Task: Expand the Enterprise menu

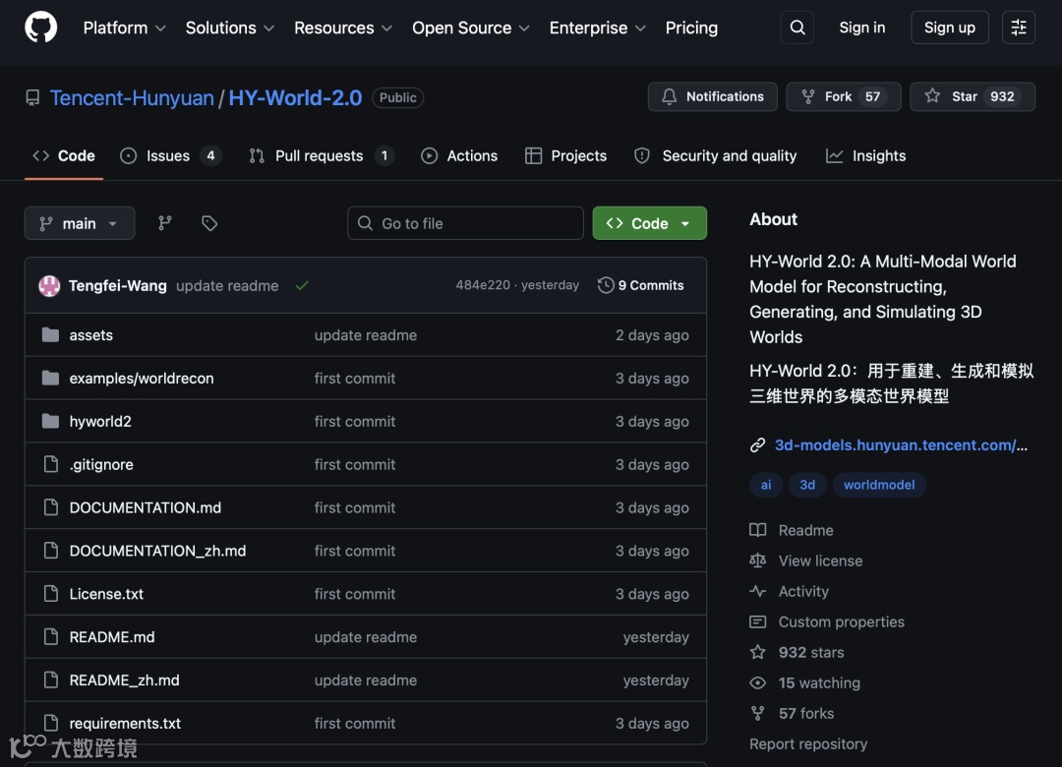Action: click(598, 28)
